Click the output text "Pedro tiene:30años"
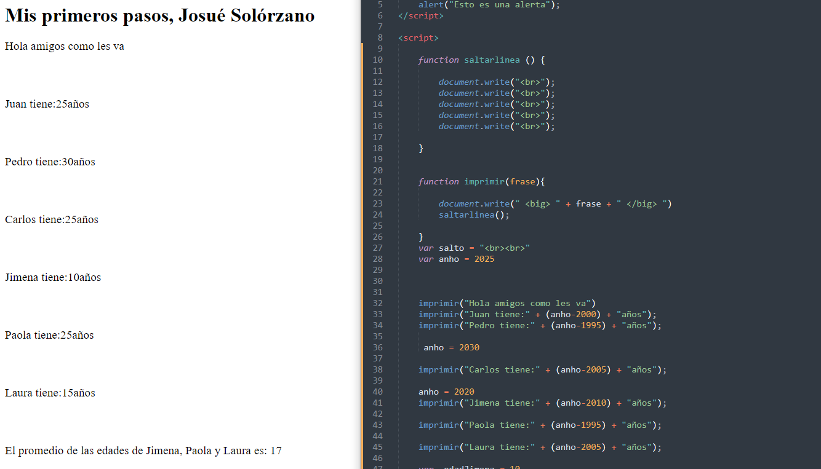Viewport: 821px width, 469px height. pos(50,162)
